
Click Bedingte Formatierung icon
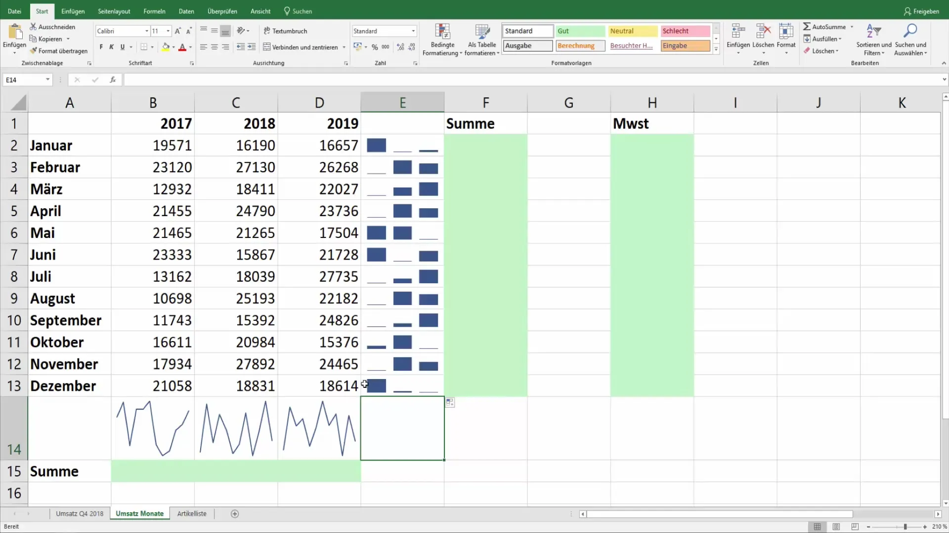(x=442, y=32)
